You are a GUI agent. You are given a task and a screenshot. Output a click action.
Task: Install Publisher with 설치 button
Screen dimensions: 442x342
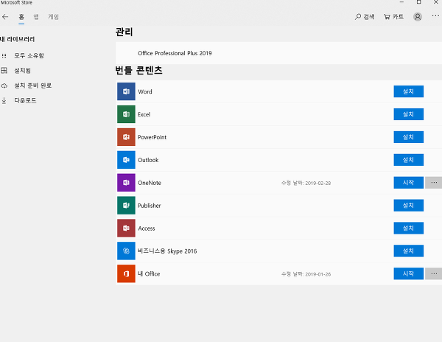408,205
